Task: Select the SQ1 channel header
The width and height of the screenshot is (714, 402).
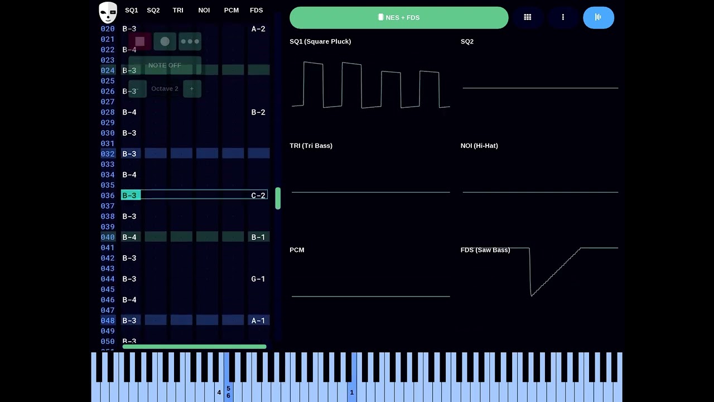Action: 132,10
